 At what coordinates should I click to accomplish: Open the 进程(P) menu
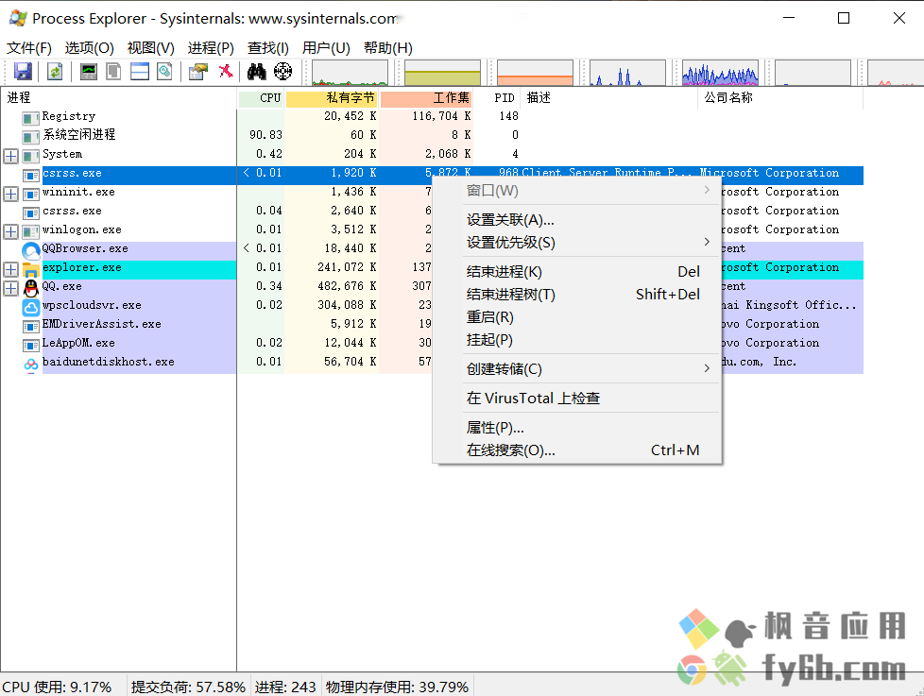coord(211,48)
